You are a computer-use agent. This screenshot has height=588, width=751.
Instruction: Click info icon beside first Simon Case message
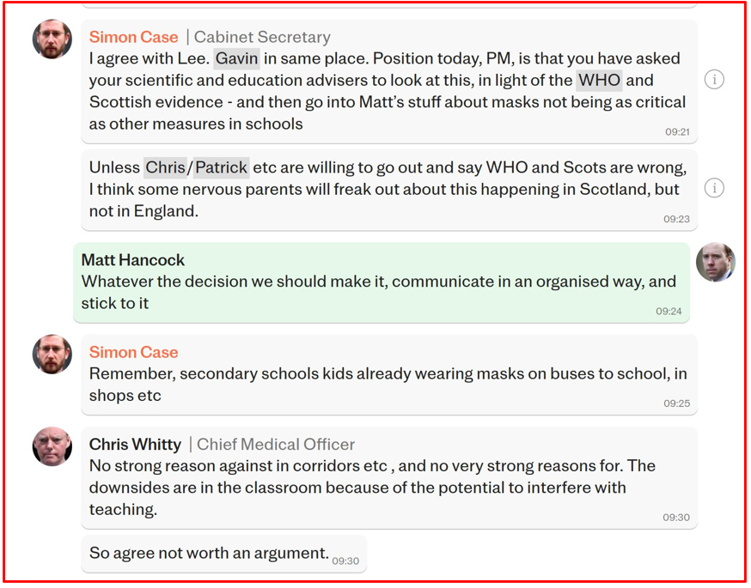(x=714, y=80)
